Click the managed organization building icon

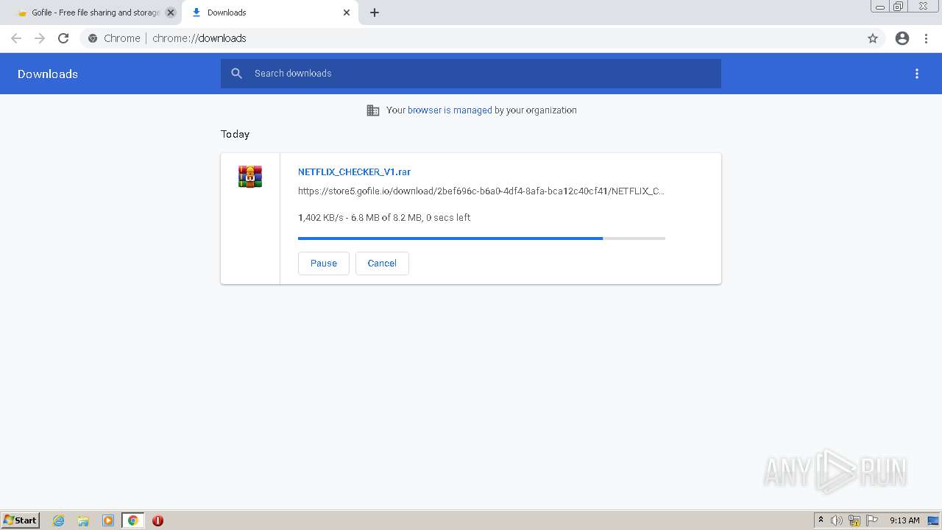[x=373, y=110]
